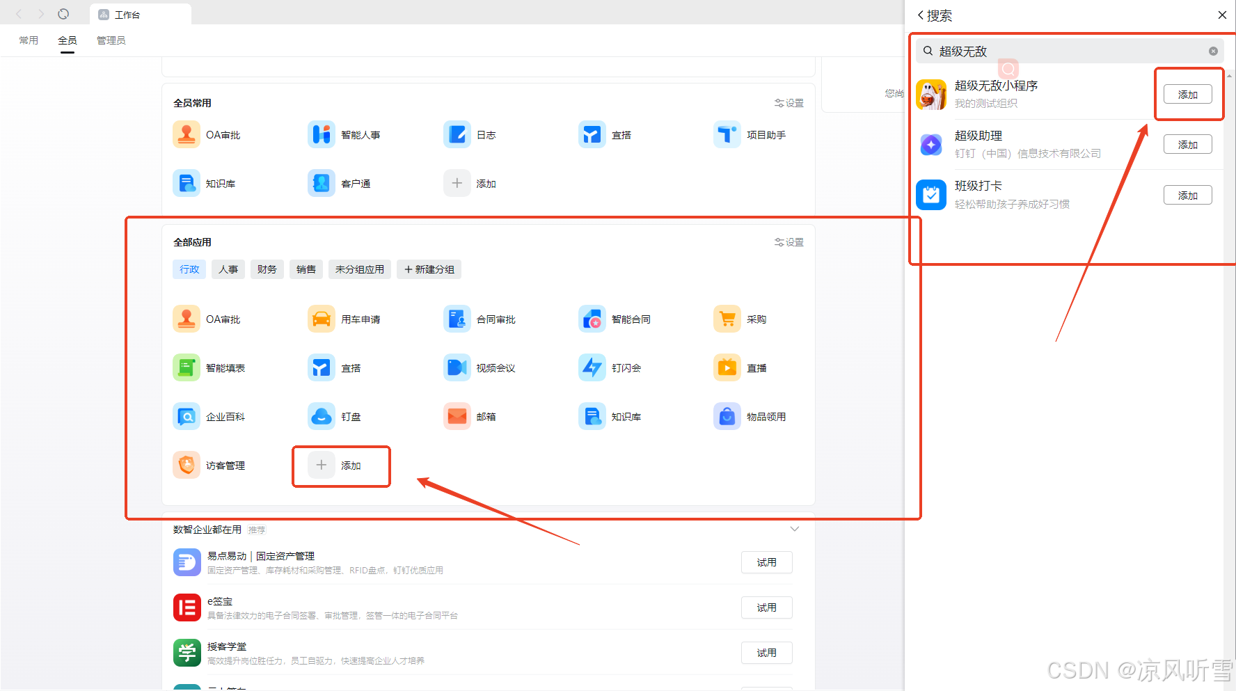The image size is (1236, 691).
Task: Open 智能合同 app icon
Action: pos(592,319)
